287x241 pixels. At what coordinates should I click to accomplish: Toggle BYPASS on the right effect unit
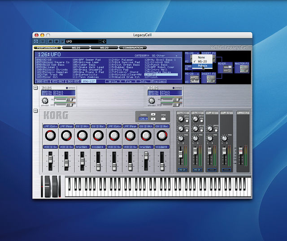click(174, 88)
